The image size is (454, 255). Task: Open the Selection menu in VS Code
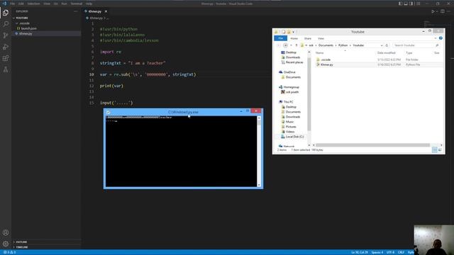pyautogui.click(x=33, y=4)
